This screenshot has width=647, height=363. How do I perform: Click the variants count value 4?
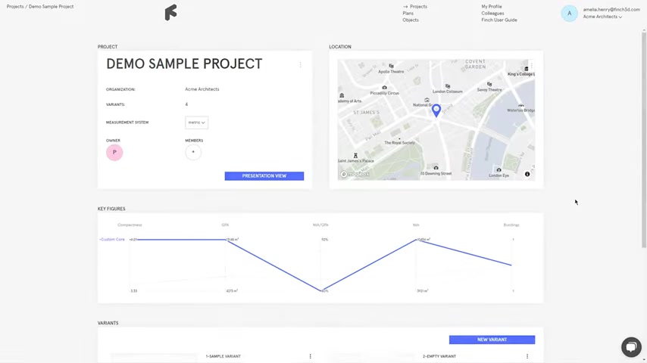click(x=186, y=104)
